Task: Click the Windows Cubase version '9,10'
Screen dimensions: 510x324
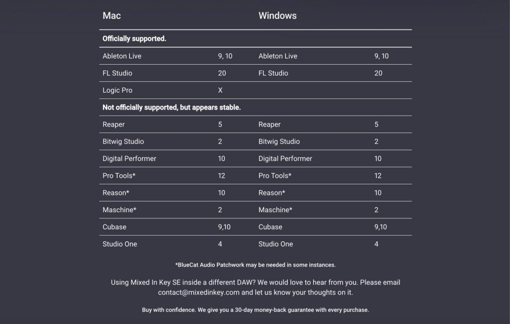Action: [x=381, y=227]
